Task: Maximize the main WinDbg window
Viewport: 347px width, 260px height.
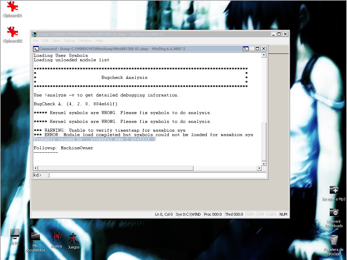Action: click(279, 34)
